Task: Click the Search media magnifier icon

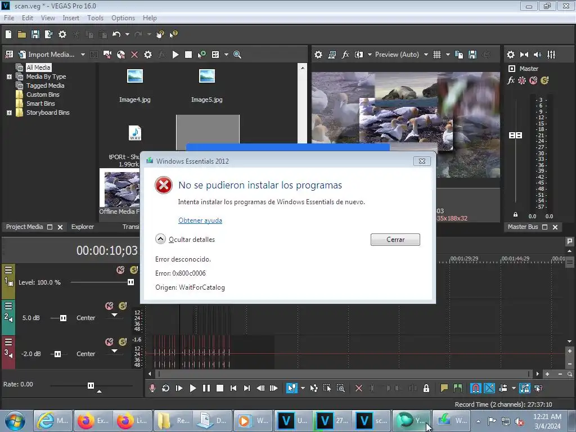Action: (x=237, y=55)
